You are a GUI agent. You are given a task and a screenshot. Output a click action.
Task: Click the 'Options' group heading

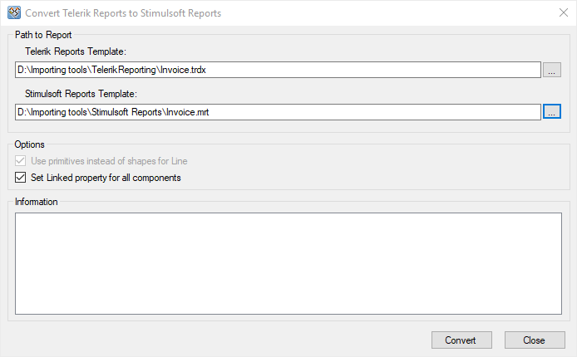point(30,144)
